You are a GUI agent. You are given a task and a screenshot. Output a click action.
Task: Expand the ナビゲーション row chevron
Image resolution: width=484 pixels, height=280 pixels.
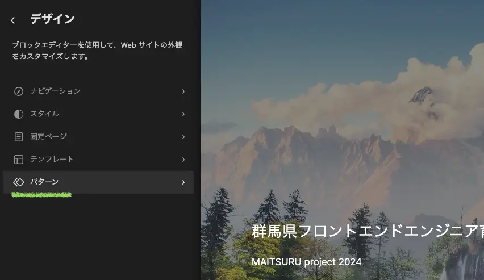click(183, 91)
